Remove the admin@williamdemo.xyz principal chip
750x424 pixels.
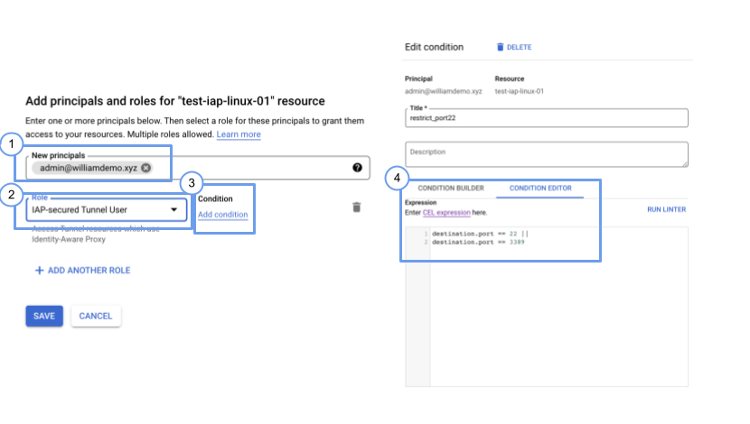point(145,168)
